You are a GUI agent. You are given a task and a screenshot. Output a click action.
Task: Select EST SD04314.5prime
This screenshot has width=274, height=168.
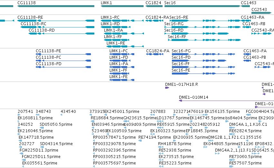point(56,144)
